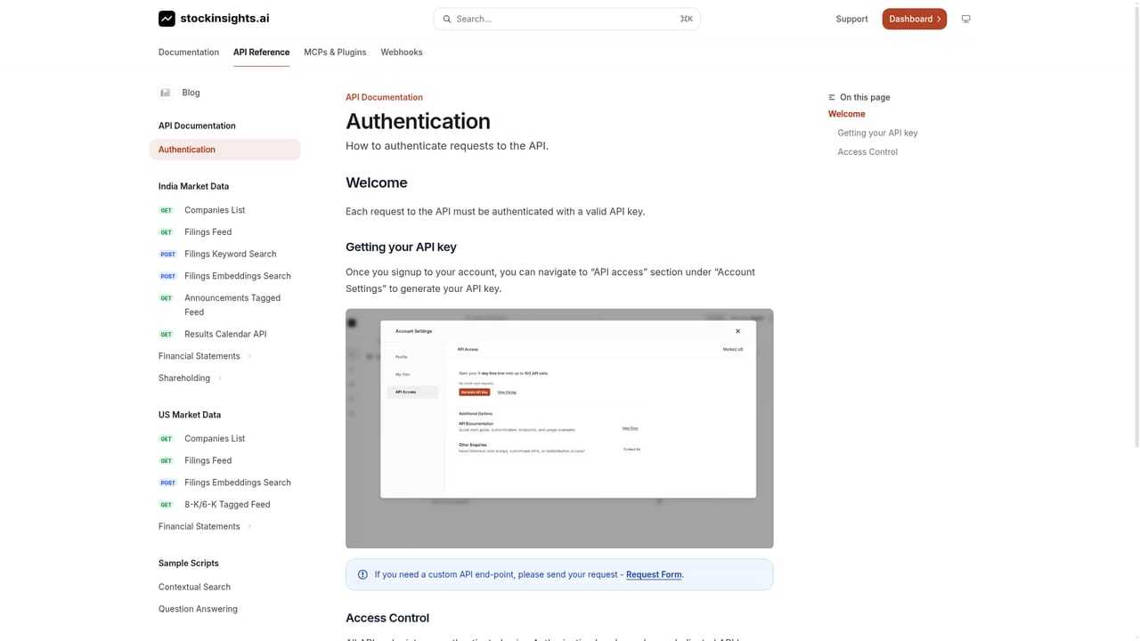This screenshot has height=641, width=1140.
Task: Click the API Documentation breadcrumb link
Action: 384,97
